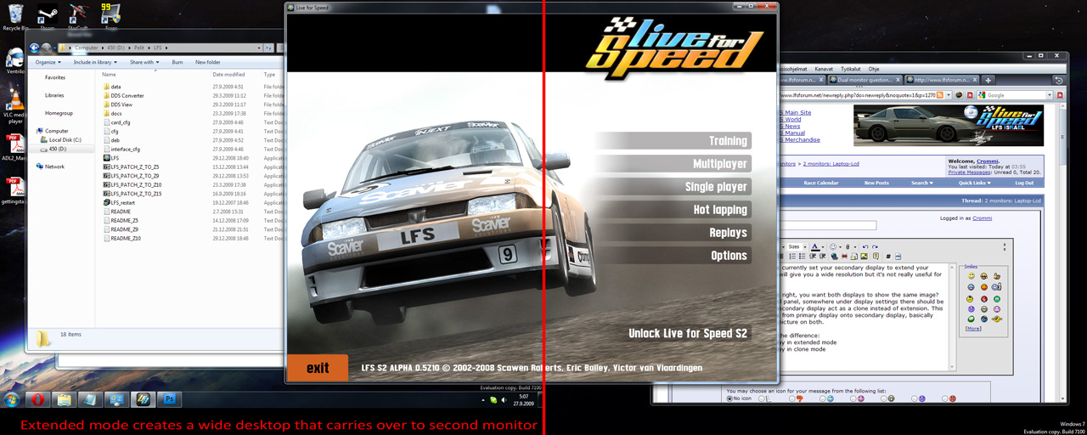Open the DDS Converter folder
Screen dimensions: 1087x435
[127, 95]
